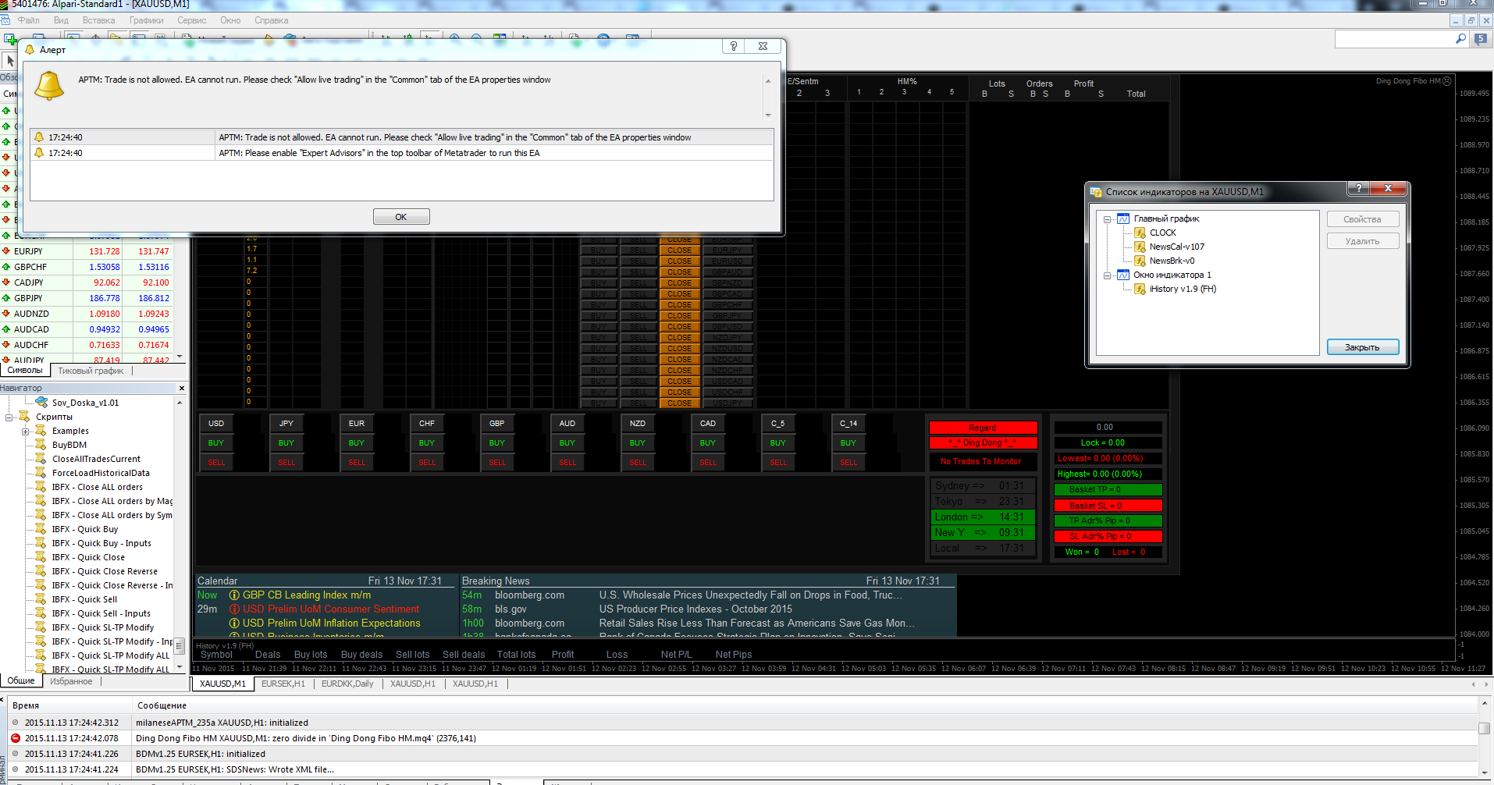Click the Удалить button

tap(1362, 241)
